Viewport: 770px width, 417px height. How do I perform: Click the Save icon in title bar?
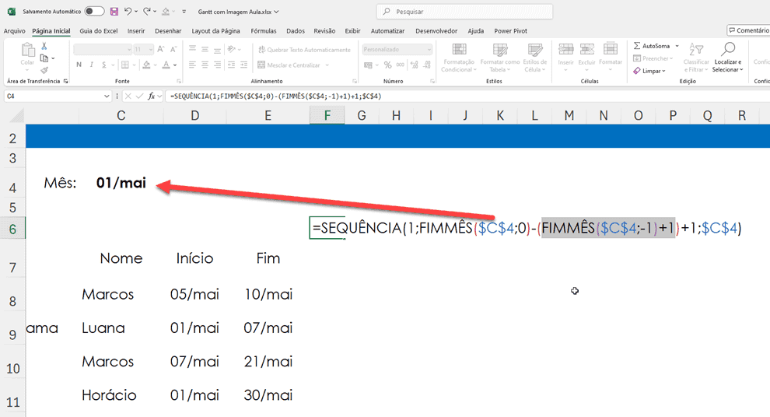[114, 12]
